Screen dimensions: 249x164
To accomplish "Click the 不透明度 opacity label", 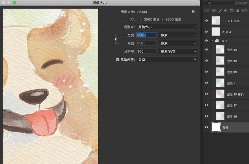I will point(242,3).
